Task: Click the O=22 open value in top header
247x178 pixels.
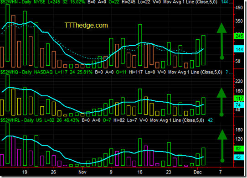Action: coord(114,2)
